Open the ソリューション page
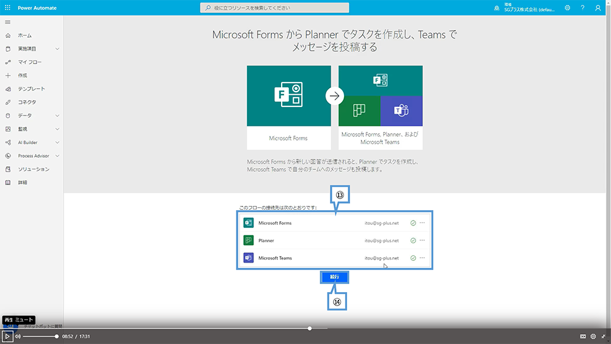 [x=34, y=169]
